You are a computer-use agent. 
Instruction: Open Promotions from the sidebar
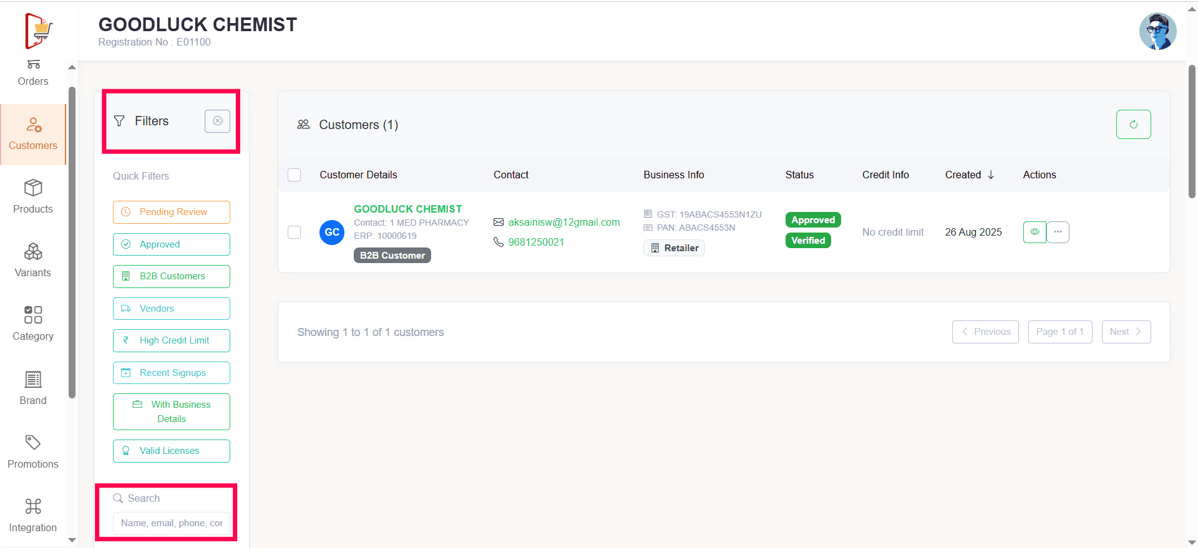[x=33, y=451]
